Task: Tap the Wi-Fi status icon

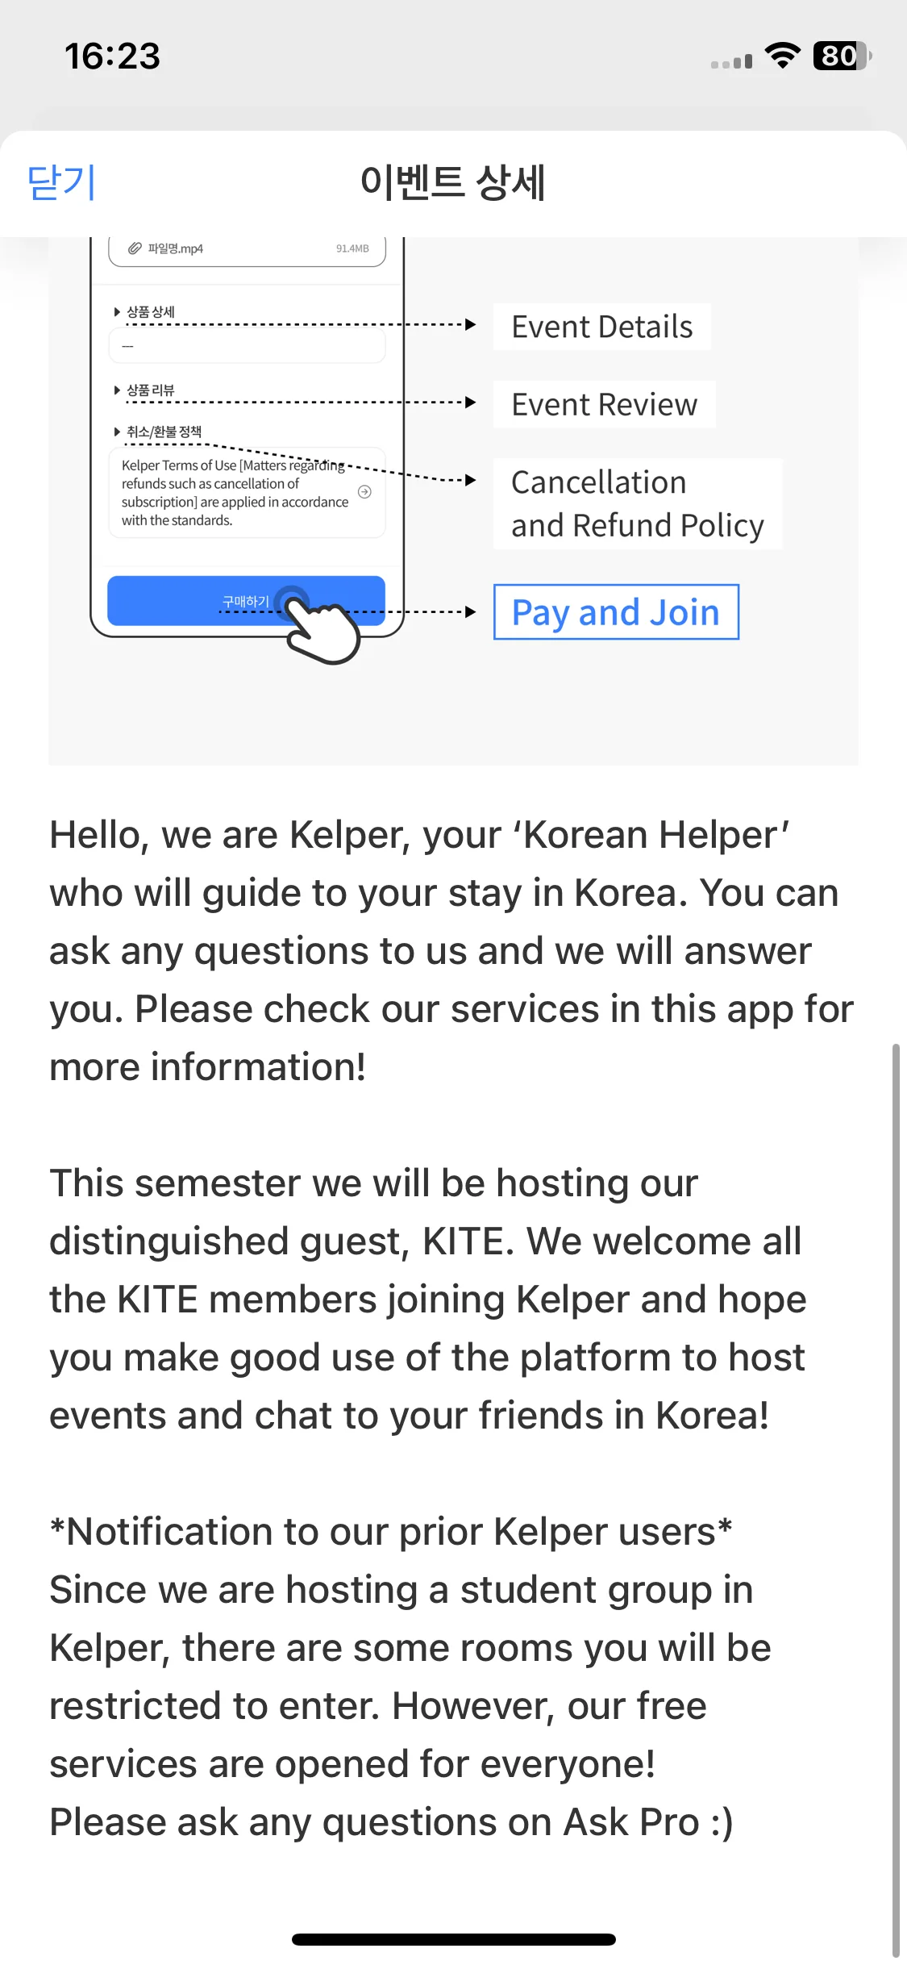Action: (x=781, y=56)
